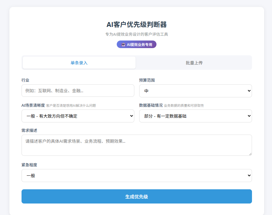Click the 生成优先级 submit button

click(x=136, y=196)
